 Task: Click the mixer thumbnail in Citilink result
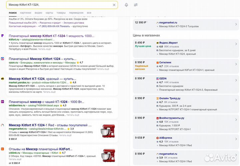pos(108,155)
